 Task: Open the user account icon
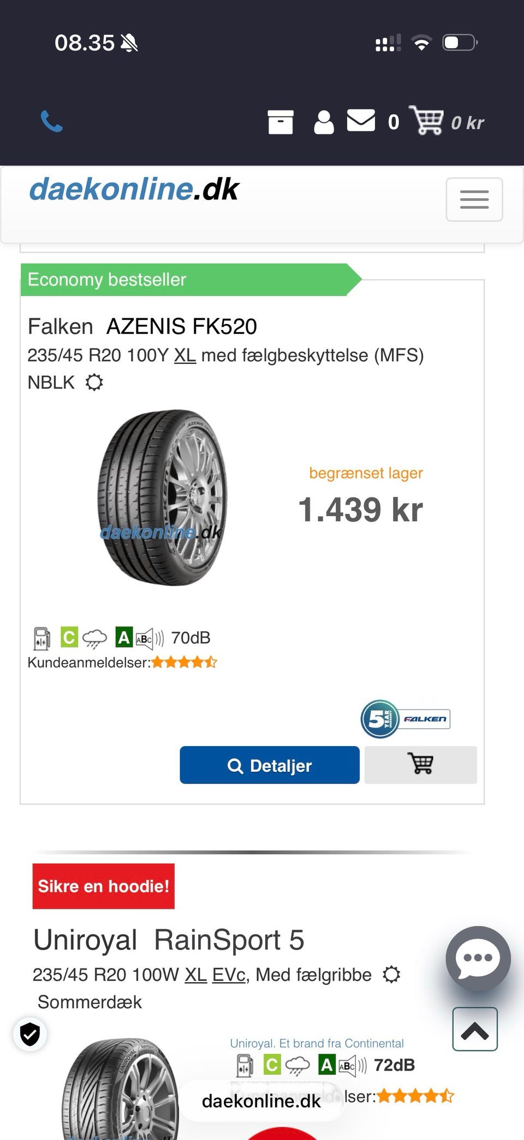(x=324, y=122)
